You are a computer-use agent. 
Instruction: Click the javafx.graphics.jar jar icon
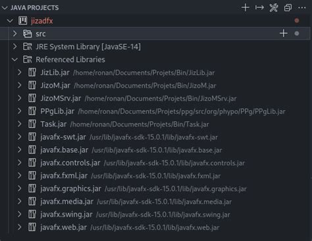click(32, 188)
